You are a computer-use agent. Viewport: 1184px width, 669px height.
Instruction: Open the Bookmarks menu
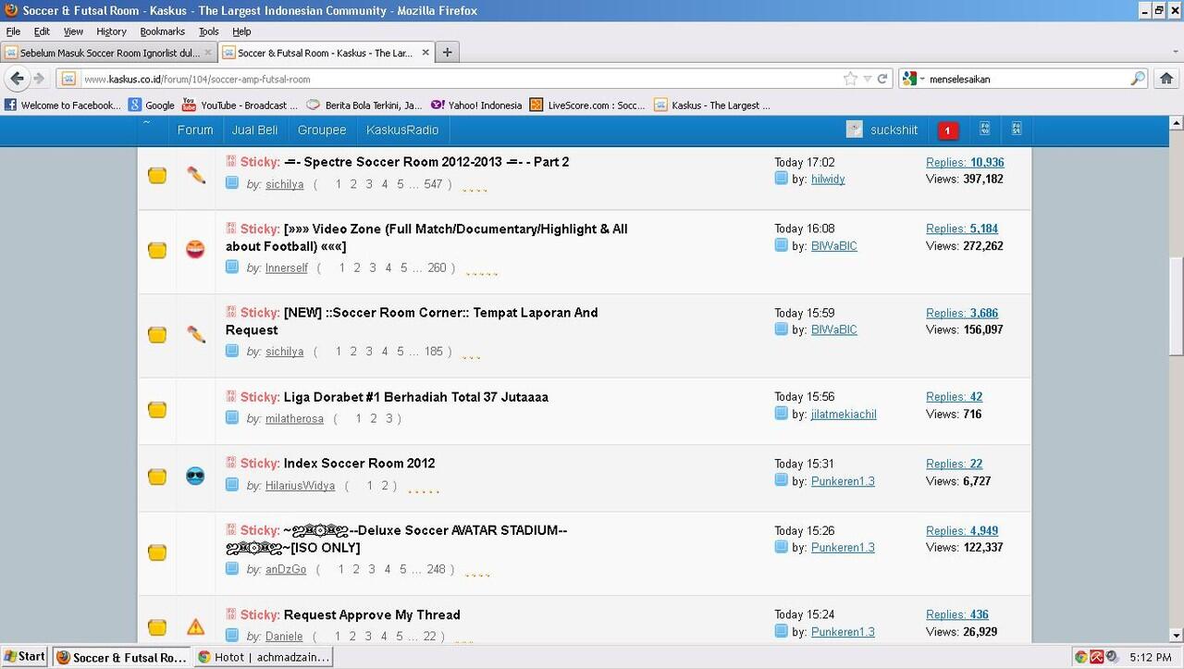(163, 31)
